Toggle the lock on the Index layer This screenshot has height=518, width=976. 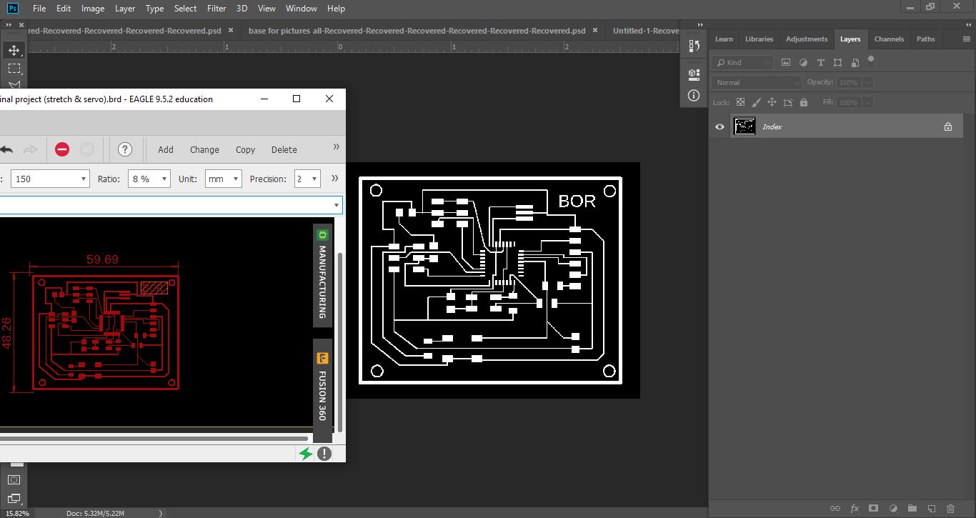(x=948, y=126)
